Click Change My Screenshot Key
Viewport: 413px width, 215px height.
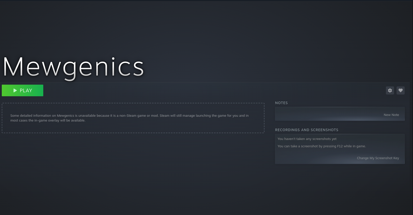pos(378,158)
